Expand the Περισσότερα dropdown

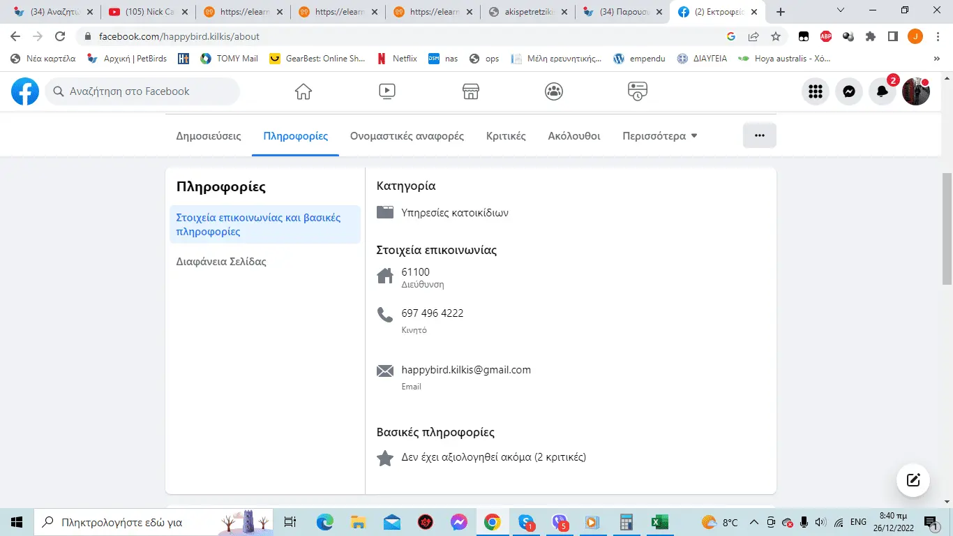[660, 136]
